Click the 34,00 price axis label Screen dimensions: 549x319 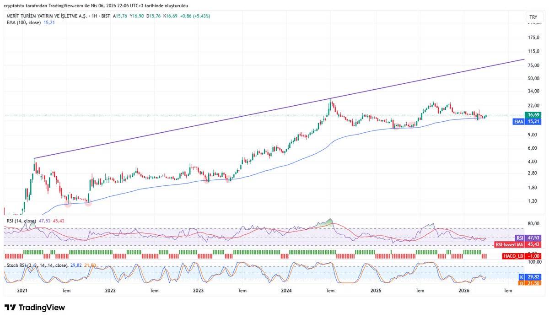click(x=533, y=92)
